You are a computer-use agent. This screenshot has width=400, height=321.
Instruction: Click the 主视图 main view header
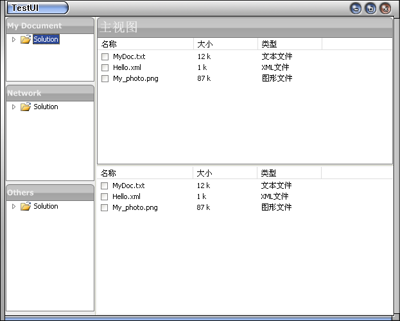point(245,28)
